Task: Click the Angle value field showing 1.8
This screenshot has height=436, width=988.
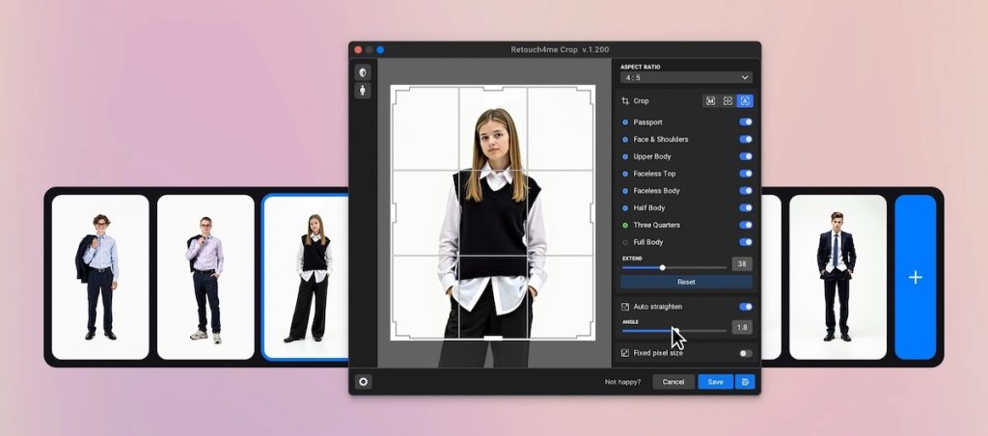Action: click(742, 328)
